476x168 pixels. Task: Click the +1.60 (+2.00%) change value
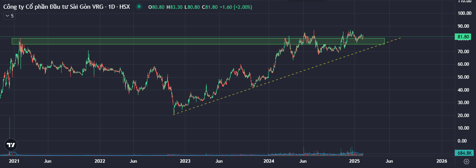pos(236,7)
